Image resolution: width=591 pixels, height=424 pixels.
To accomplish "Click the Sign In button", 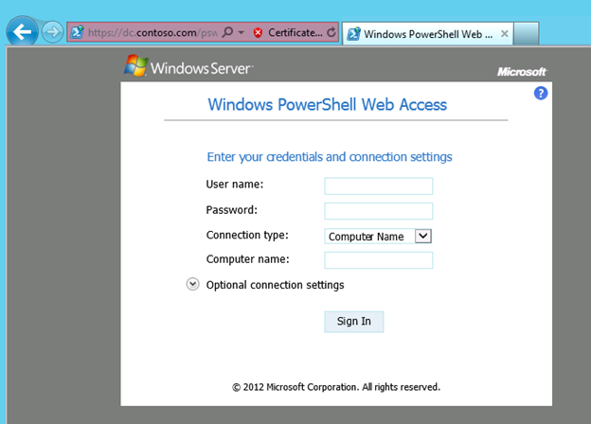I will tap(354, 322).
